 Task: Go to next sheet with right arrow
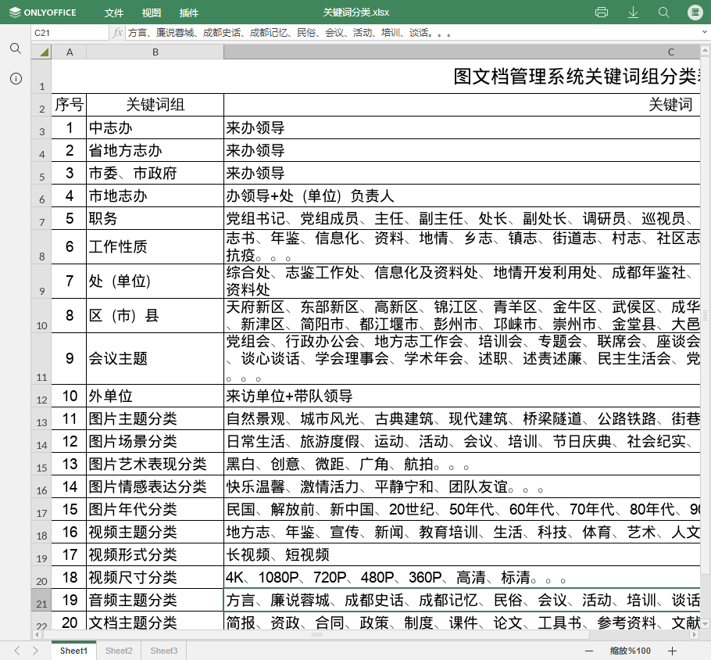[x=34, y=651]
